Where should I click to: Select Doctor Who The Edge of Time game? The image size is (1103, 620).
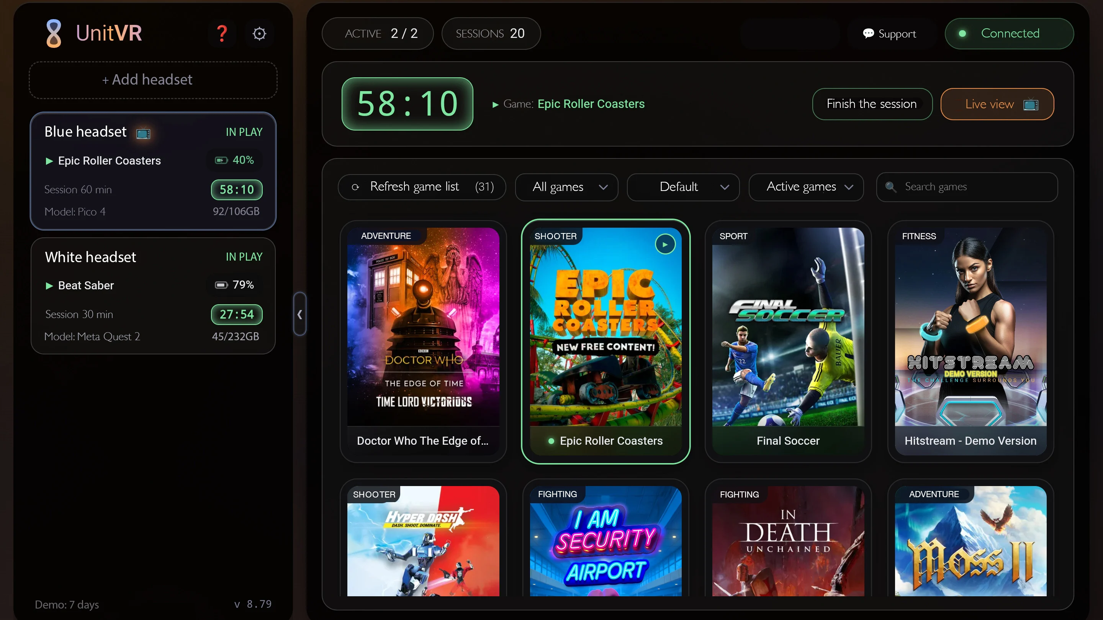click(422, 341)
